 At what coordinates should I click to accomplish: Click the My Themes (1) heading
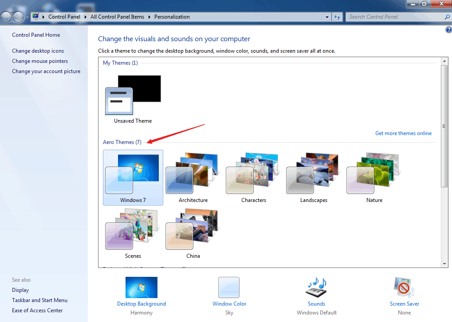pos(120,63)
